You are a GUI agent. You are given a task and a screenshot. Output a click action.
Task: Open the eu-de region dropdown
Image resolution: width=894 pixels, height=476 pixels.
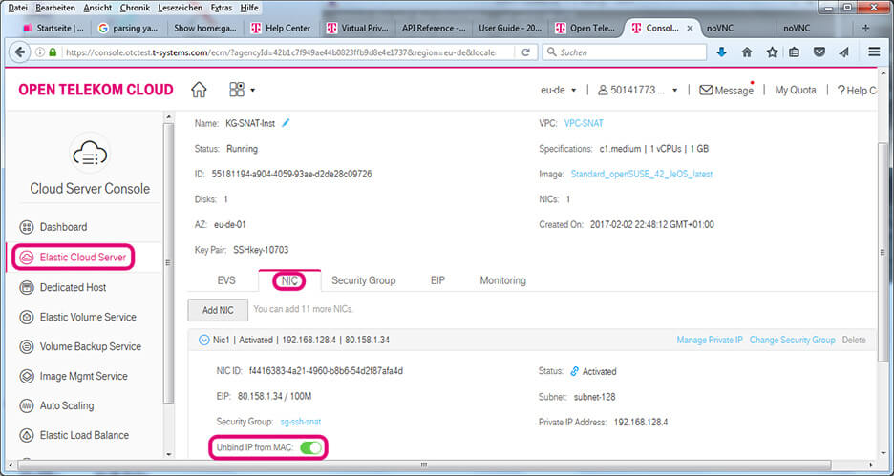[x=559, y=90]
